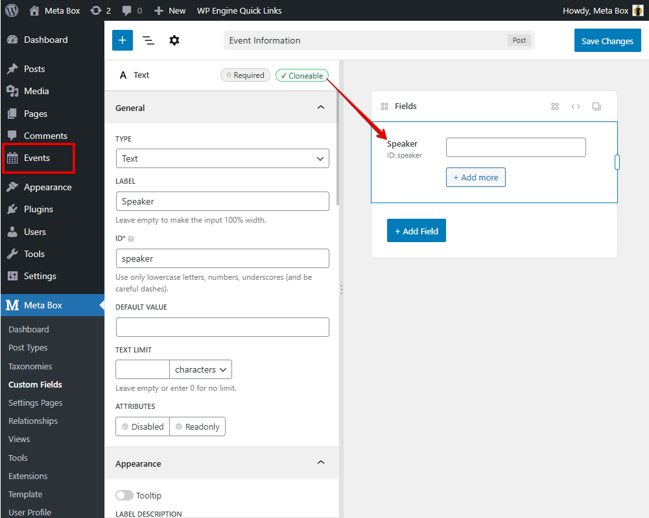Click the grid icon in Fields header

[x=555, y=106]
